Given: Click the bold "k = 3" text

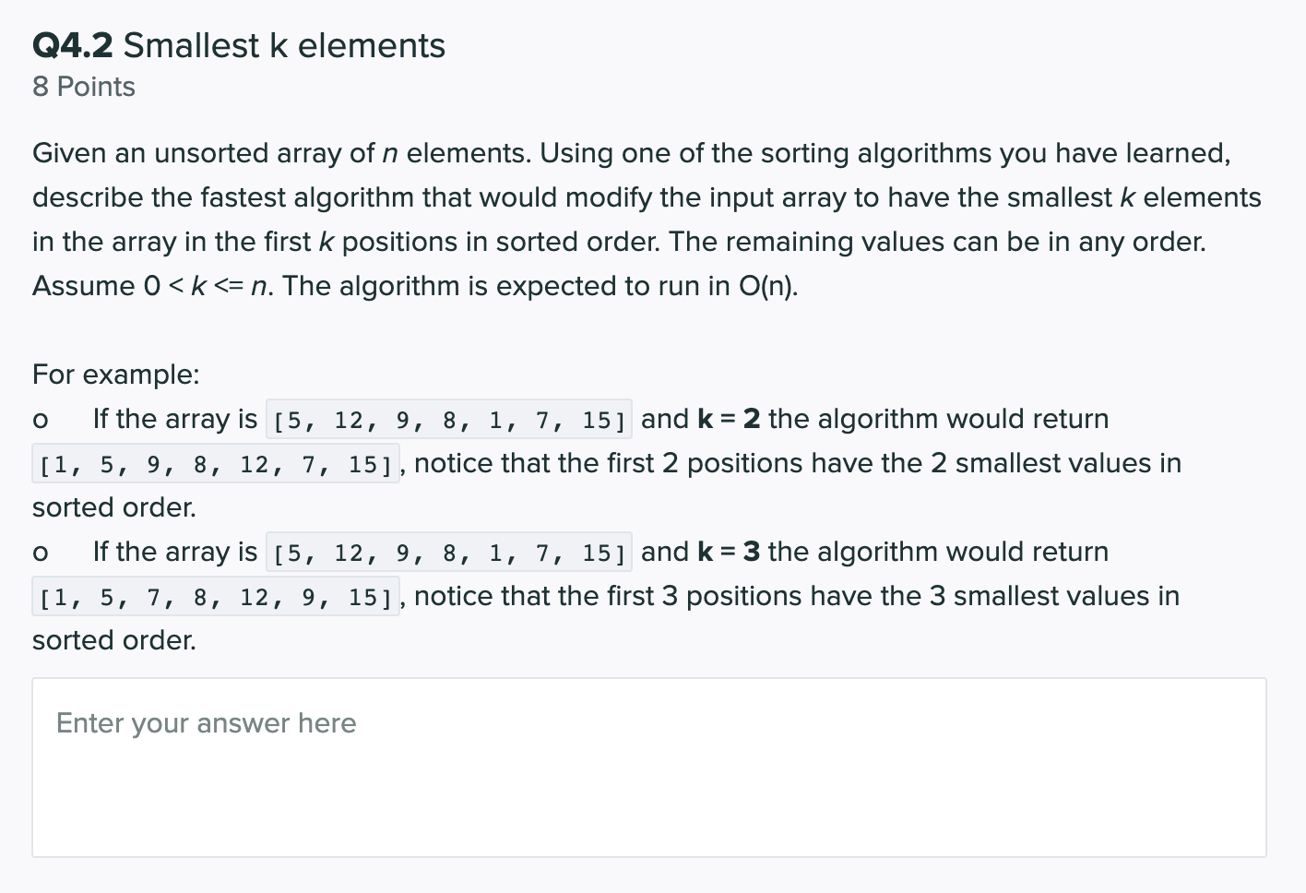Looking at the screenshot, I should (729, 552).
